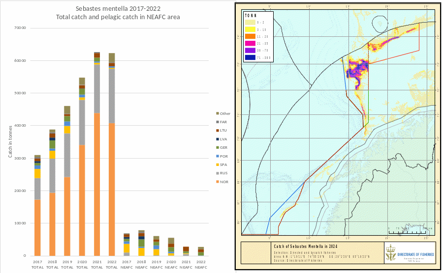Select the stacked bar above 2020 NEAFC
The image size is (443, 273).
click(171, 247)
